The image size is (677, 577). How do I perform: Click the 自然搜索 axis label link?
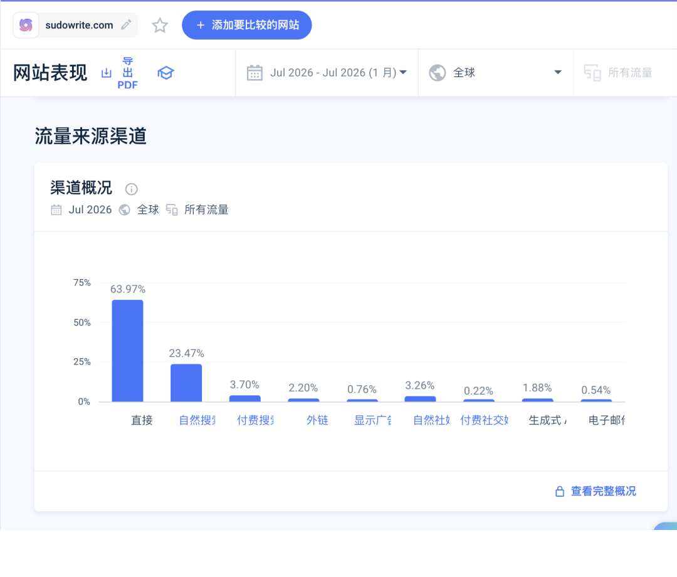point(197,420)
